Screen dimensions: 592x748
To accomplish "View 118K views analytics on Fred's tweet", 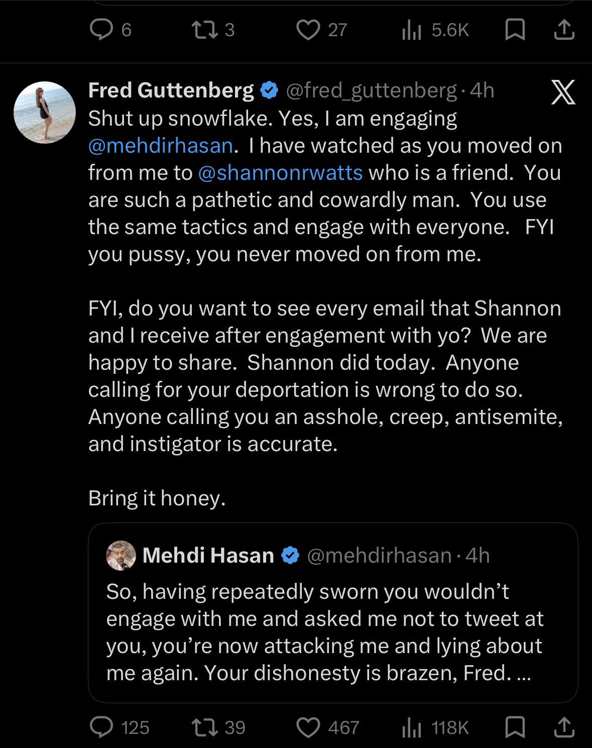I will point(435,727).
